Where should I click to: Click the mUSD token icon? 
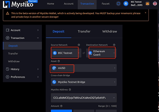click(x=54, y=68)
